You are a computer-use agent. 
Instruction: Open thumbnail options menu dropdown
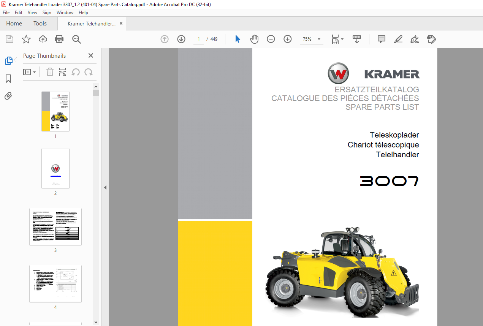tap(30, 72)
